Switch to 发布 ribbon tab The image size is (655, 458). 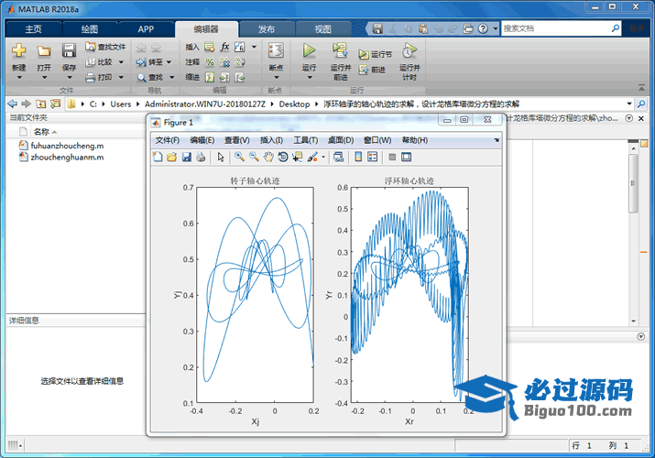(267, 29)
